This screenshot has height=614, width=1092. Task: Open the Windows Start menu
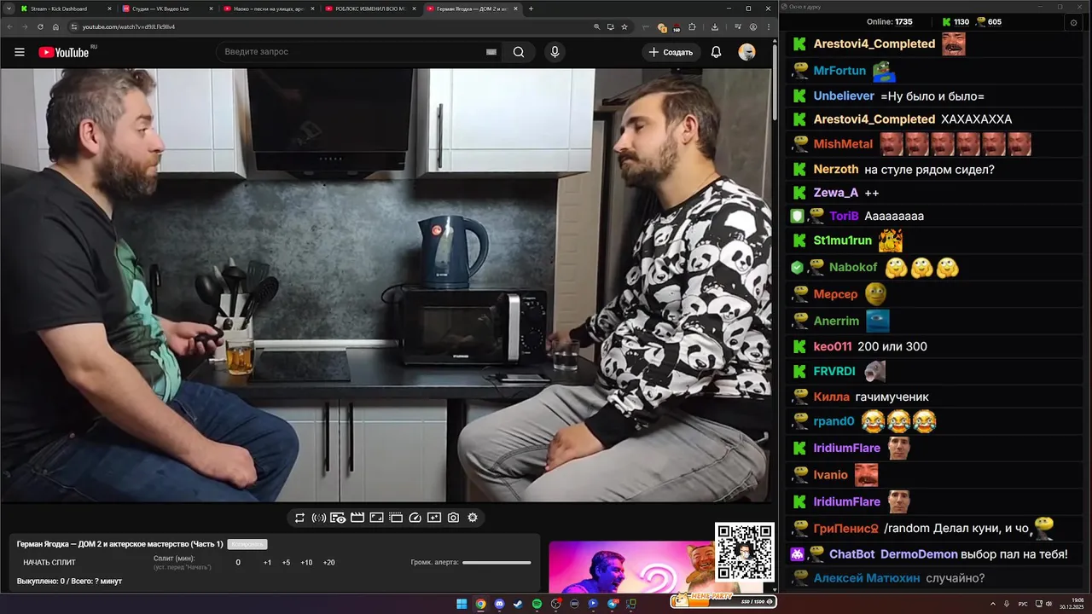462,604
